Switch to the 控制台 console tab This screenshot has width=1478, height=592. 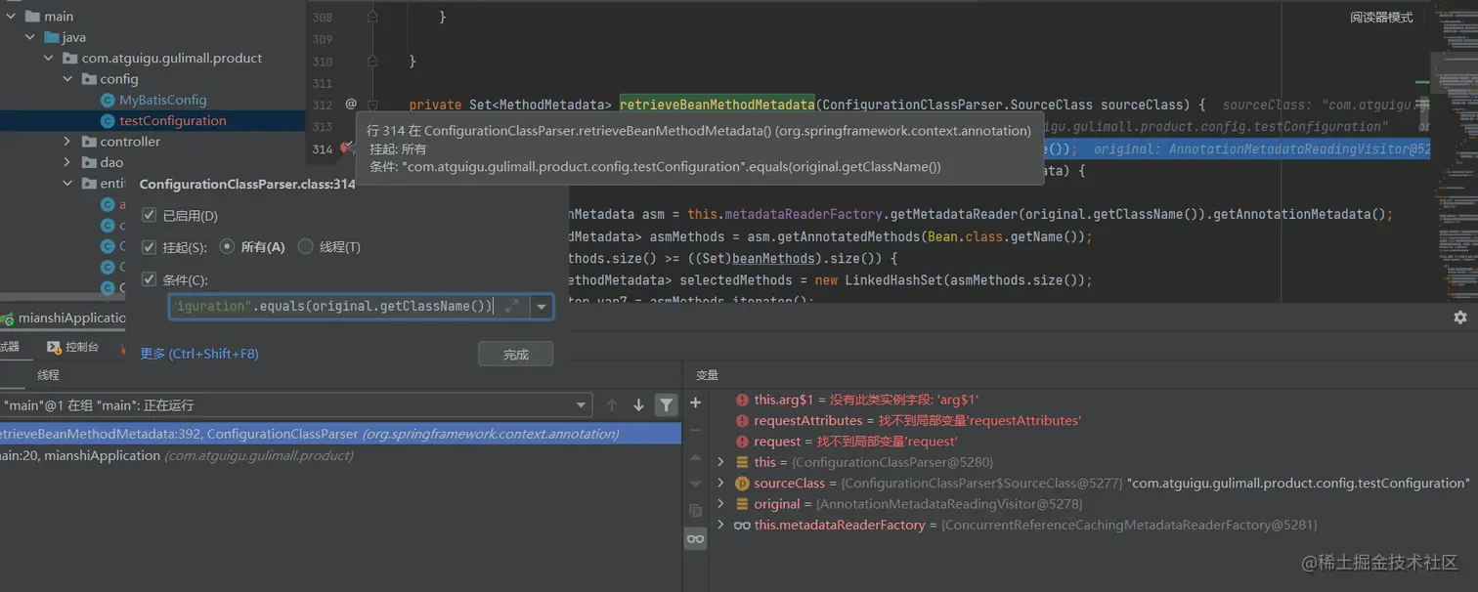(x=73, y=347)
